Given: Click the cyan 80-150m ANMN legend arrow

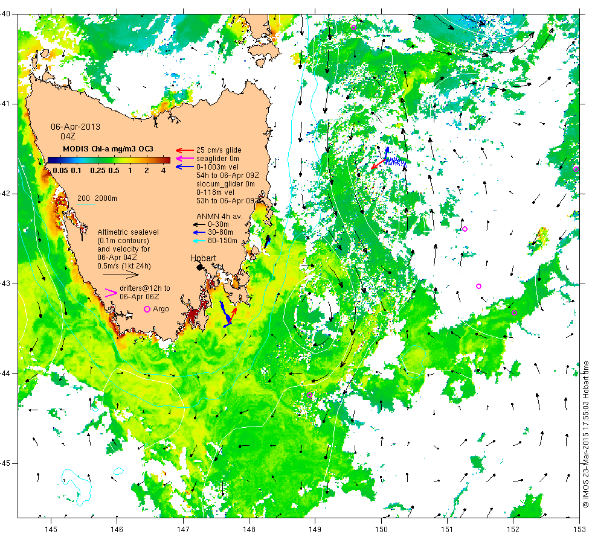Looking at the screenshot, I should 199,241.
